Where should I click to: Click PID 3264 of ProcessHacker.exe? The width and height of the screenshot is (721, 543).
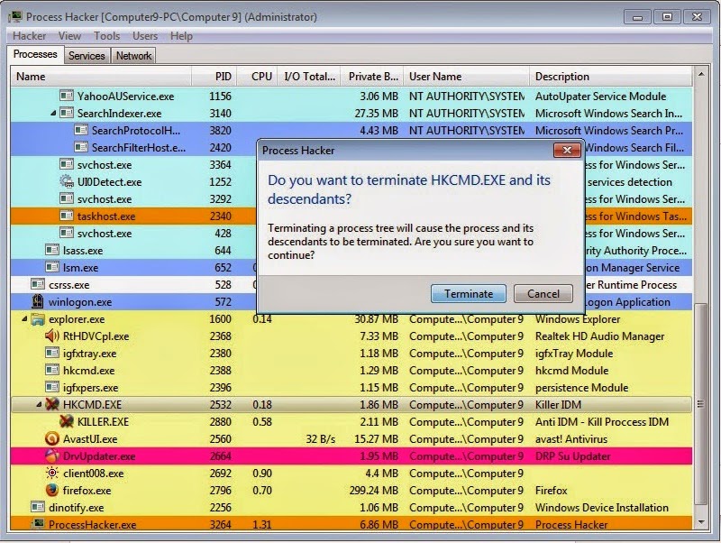(x=220, y=524)
